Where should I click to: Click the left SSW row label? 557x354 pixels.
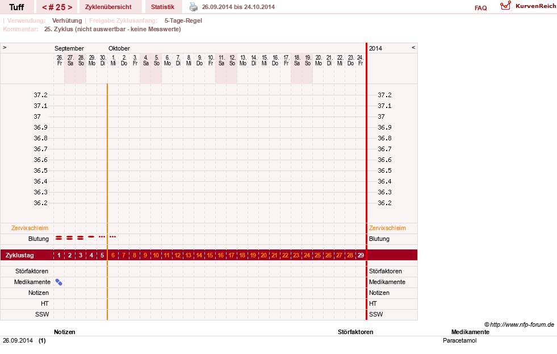pos(42,315)
